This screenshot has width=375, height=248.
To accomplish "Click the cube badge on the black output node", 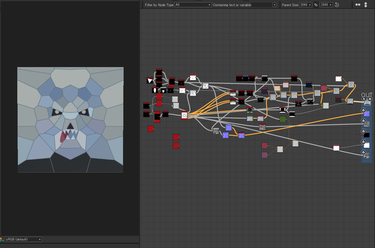I will (363, 131).
